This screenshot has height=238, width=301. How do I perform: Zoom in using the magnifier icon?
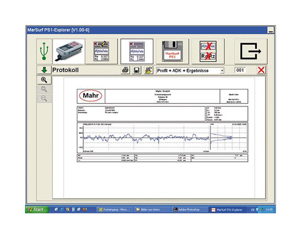tap(45, 80)
